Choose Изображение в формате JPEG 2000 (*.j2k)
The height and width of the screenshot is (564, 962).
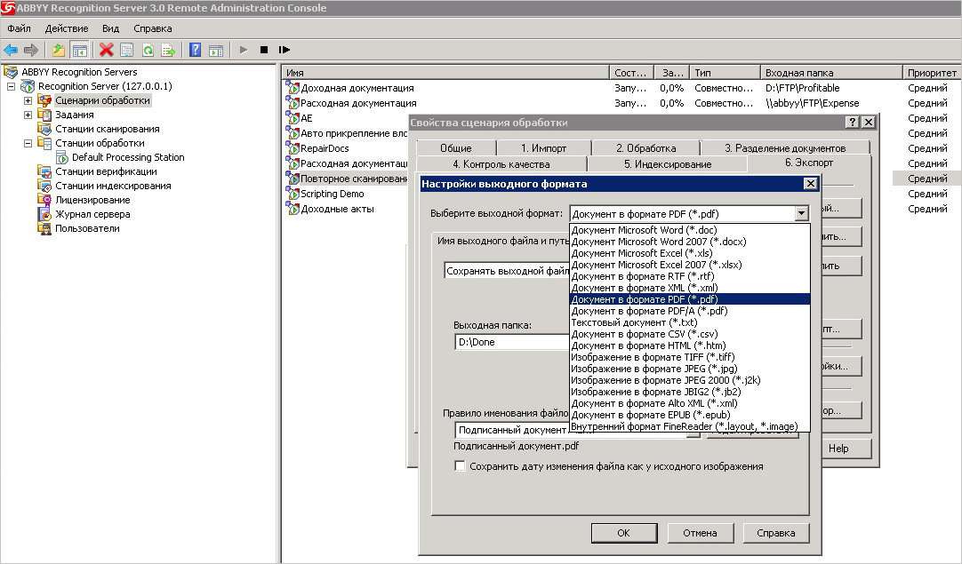[690, 380]
